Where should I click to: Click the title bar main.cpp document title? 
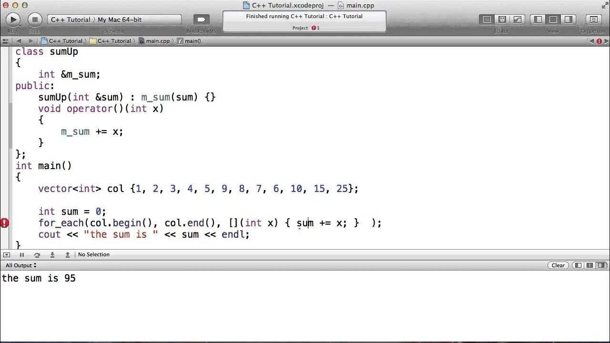tap(356, 5)
